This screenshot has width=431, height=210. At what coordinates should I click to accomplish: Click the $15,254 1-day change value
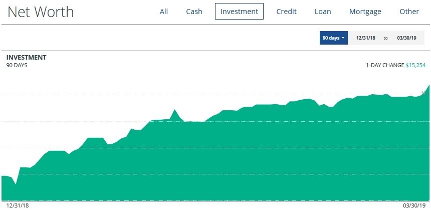(x=416, y=65)
